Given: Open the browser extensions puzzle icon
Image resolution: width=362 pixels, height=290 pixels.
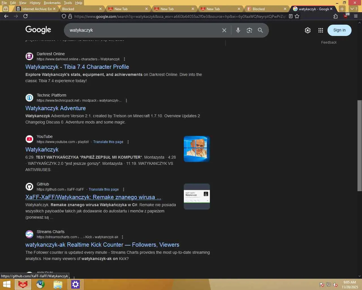Looking at the screenshot, I should point(336,16).
